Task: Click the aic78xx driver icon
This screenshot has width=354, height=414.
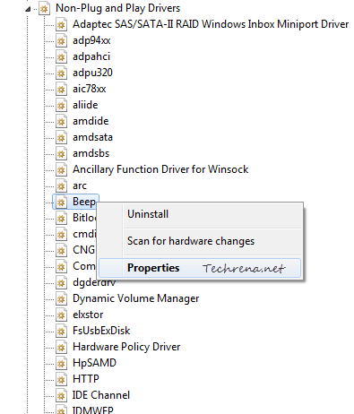Action: tap(61, 89)
